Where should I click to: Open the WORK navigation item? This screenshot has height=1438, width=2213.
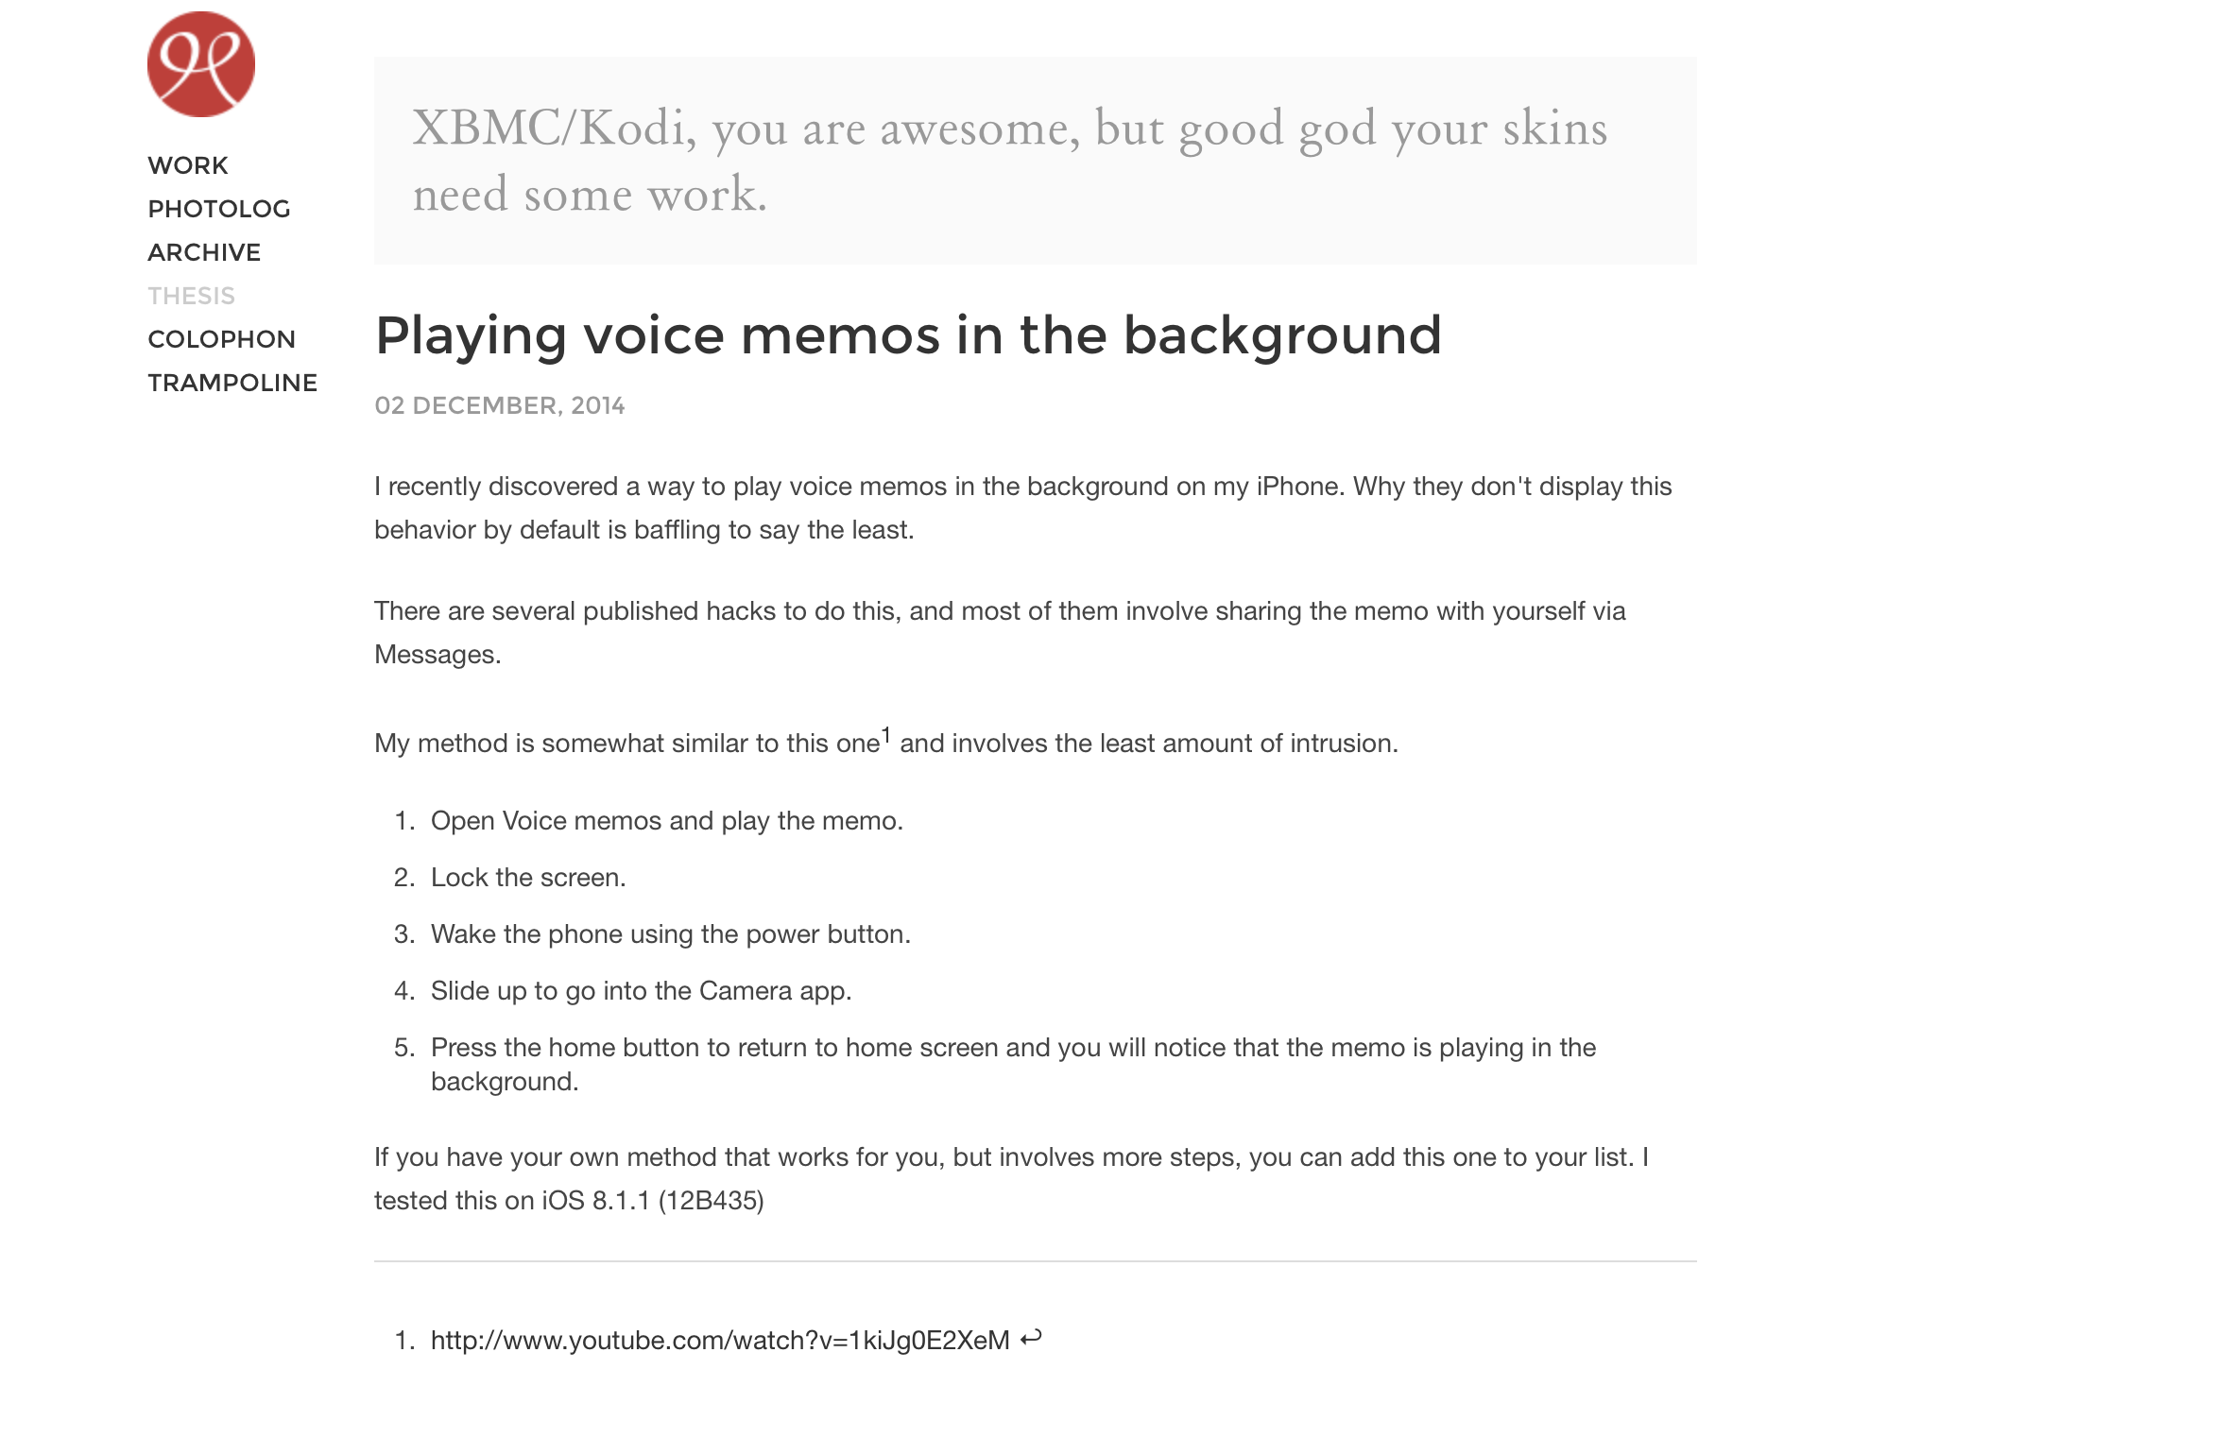click(188, 165)
